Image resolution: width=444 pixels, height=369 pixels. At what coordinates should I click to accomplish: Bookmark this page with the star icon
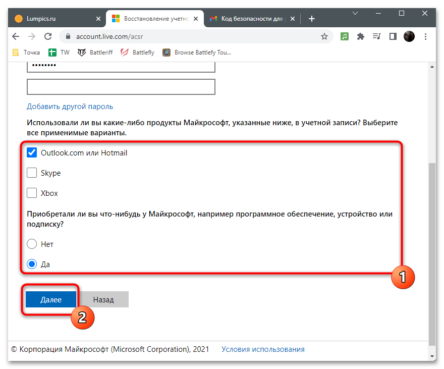pos(324,36)
